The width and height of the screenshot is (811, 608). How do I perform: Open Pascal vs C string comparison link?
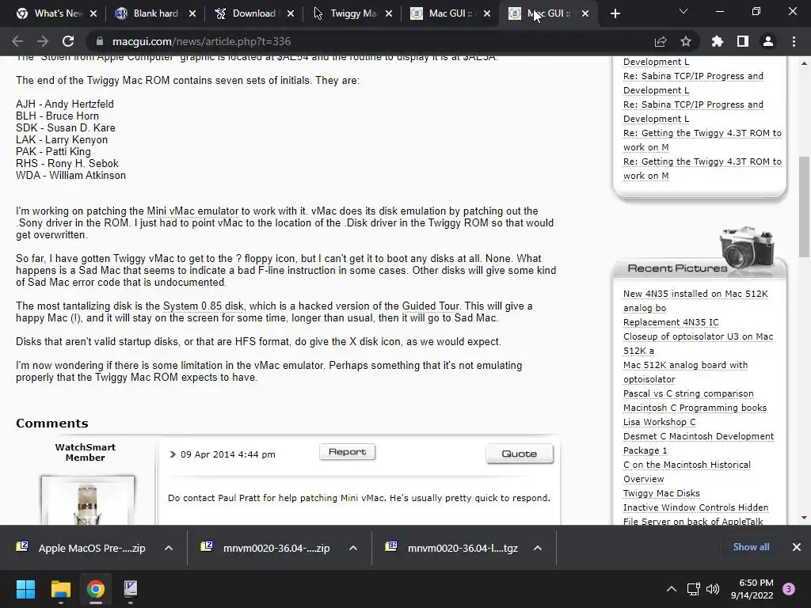click(688, 393)
